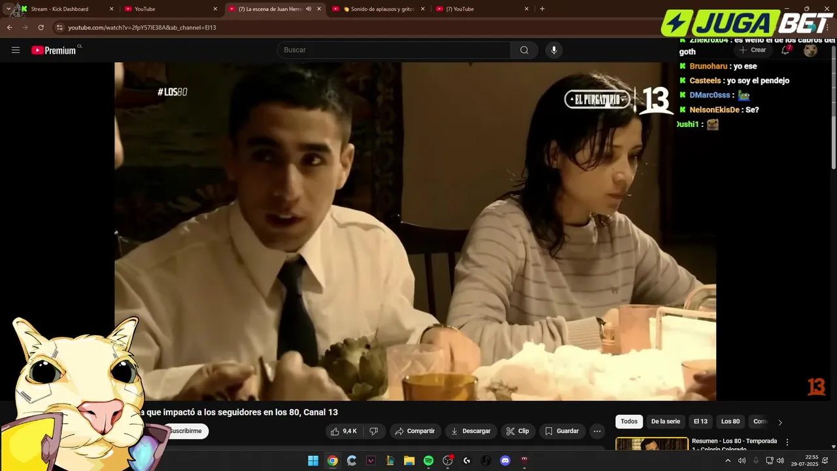Click chat username NelsonEkisDe
Viewport: 837px width, 471px height.
[714, 110]
